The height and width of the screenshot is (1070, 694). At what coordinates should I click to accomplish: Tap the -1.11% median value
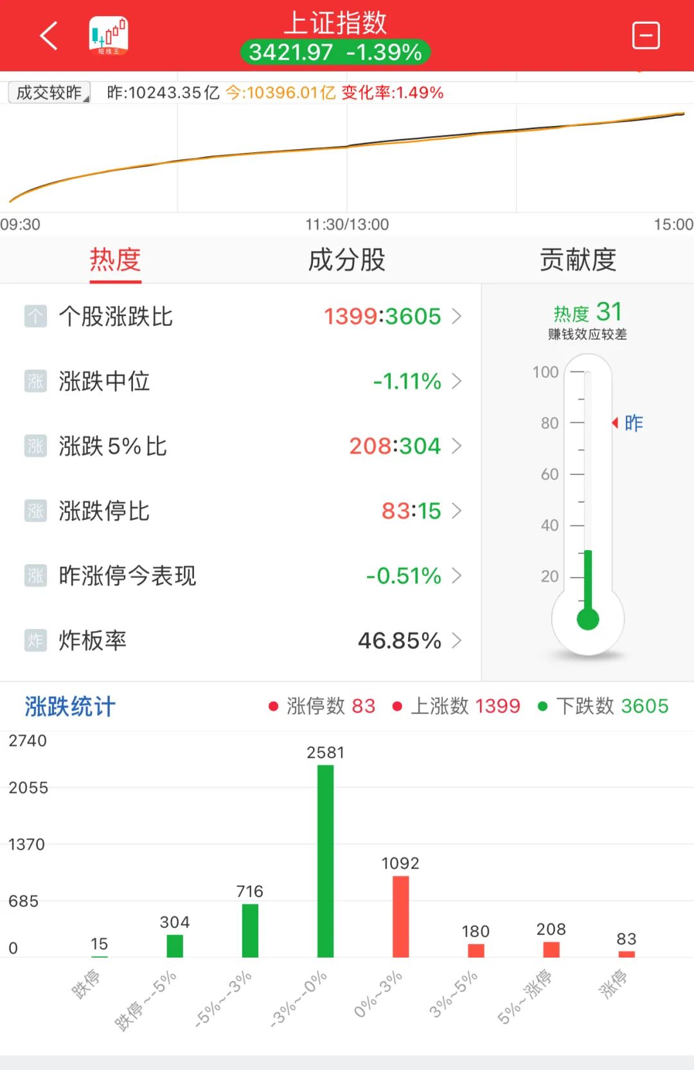click(x=407, y=381)
